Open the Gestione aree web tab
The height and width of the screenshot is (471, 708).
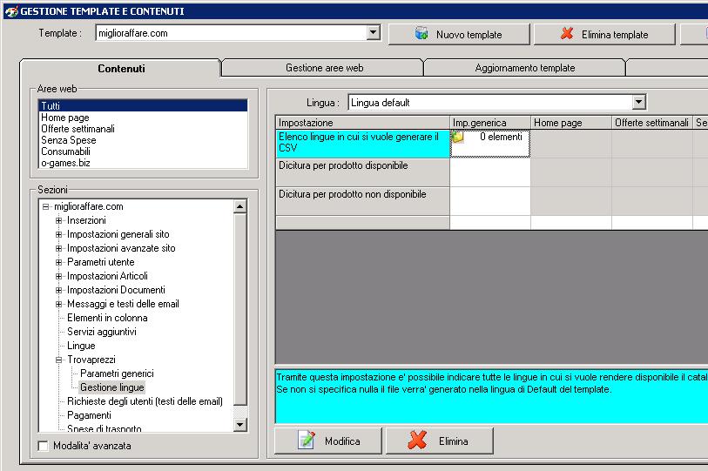324,68
